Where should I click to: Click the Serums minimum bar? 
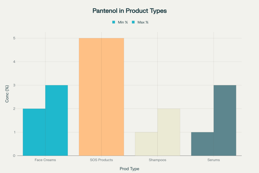202,144
